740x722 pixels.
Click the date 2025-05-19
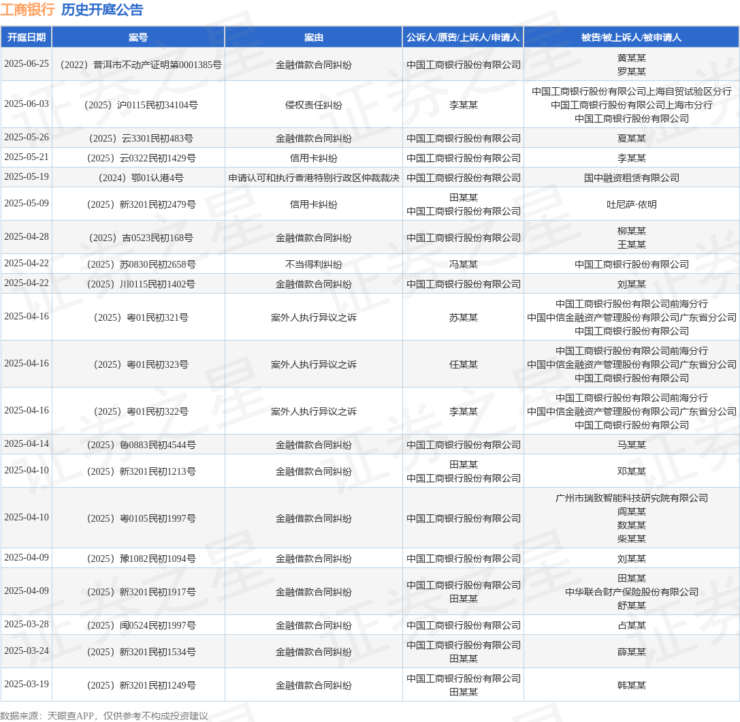click(x=27, y=177)
